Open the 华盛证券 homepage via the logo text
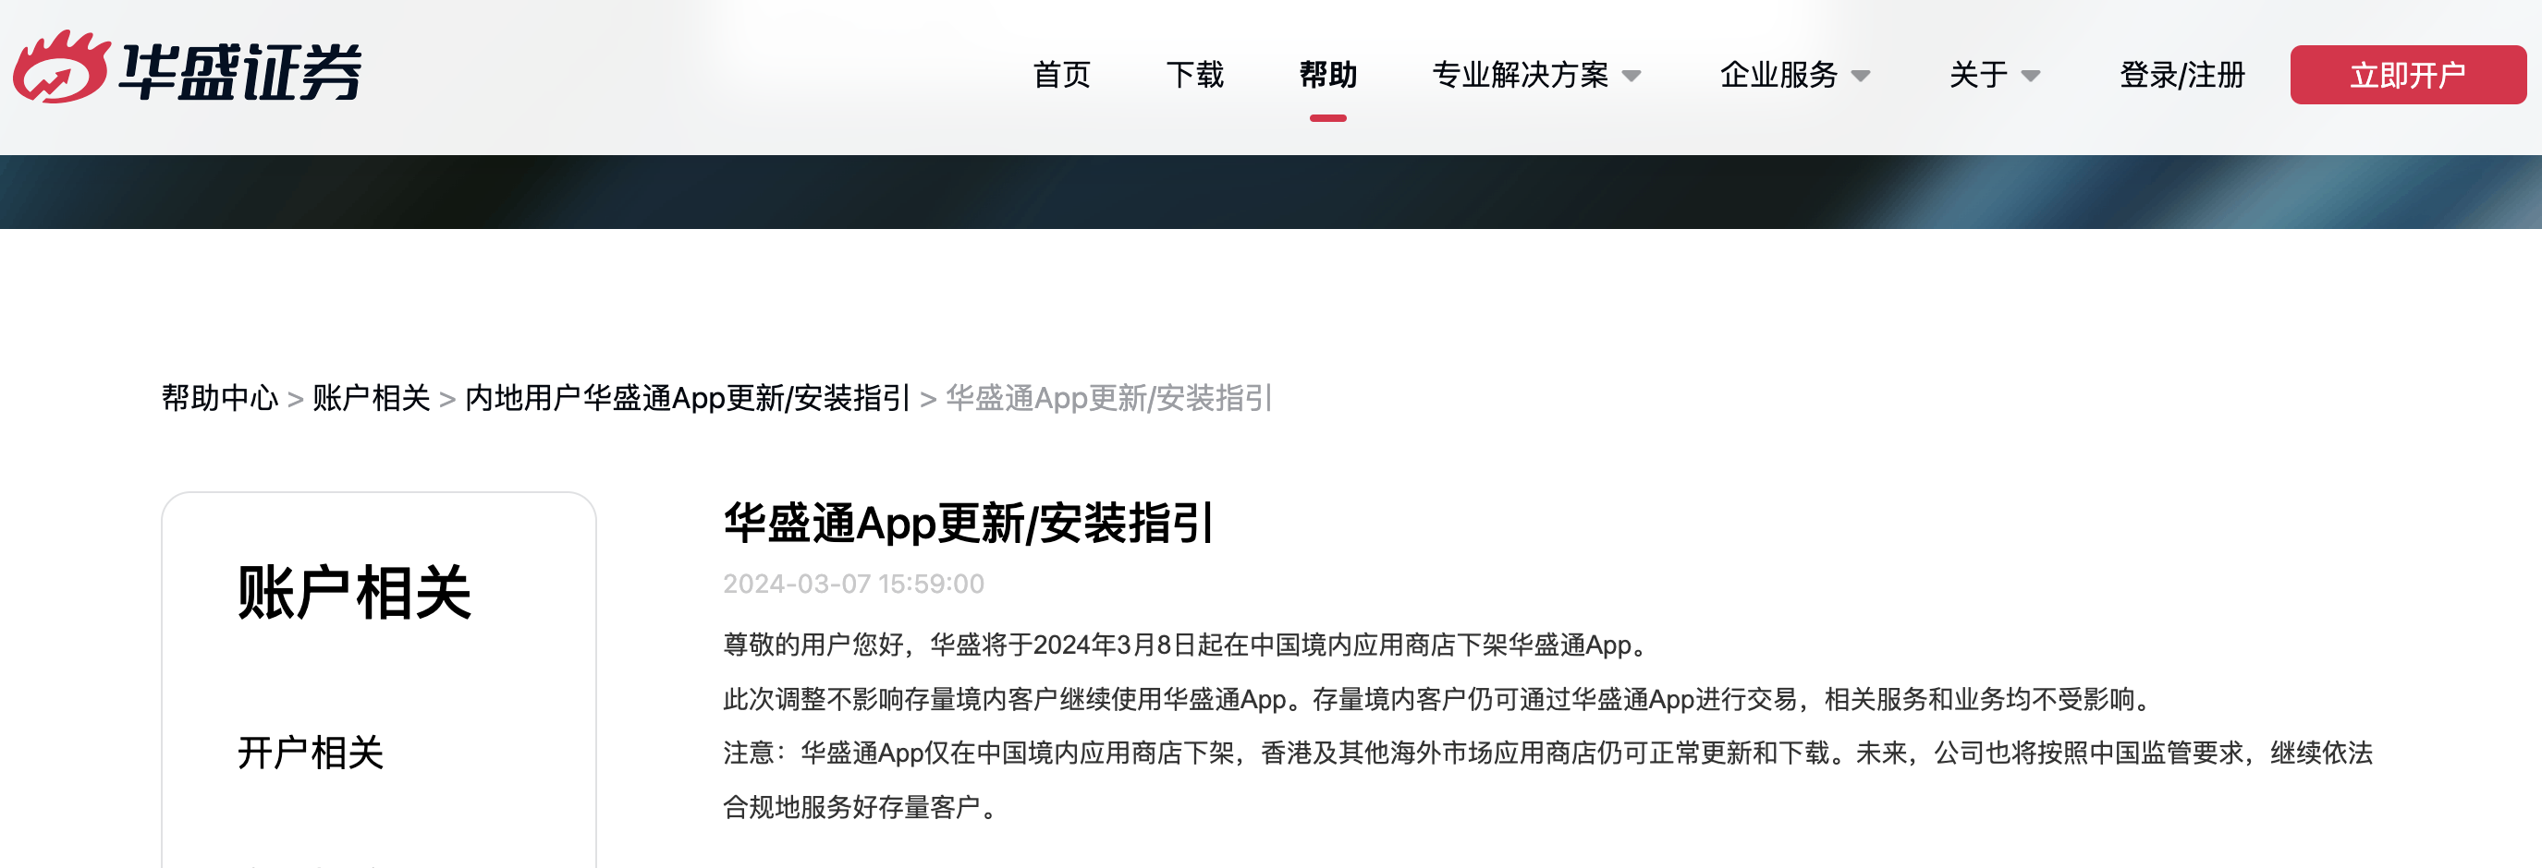 point(239,71)
